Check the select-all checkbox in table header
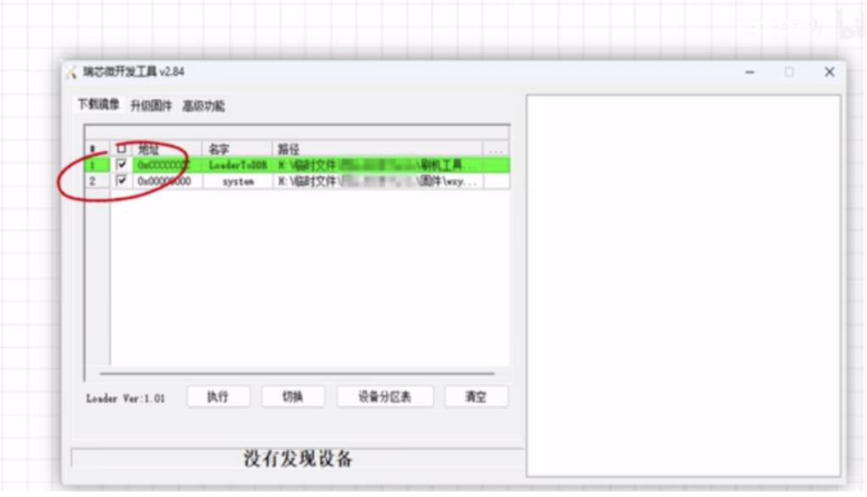 (x=121, y=149)
